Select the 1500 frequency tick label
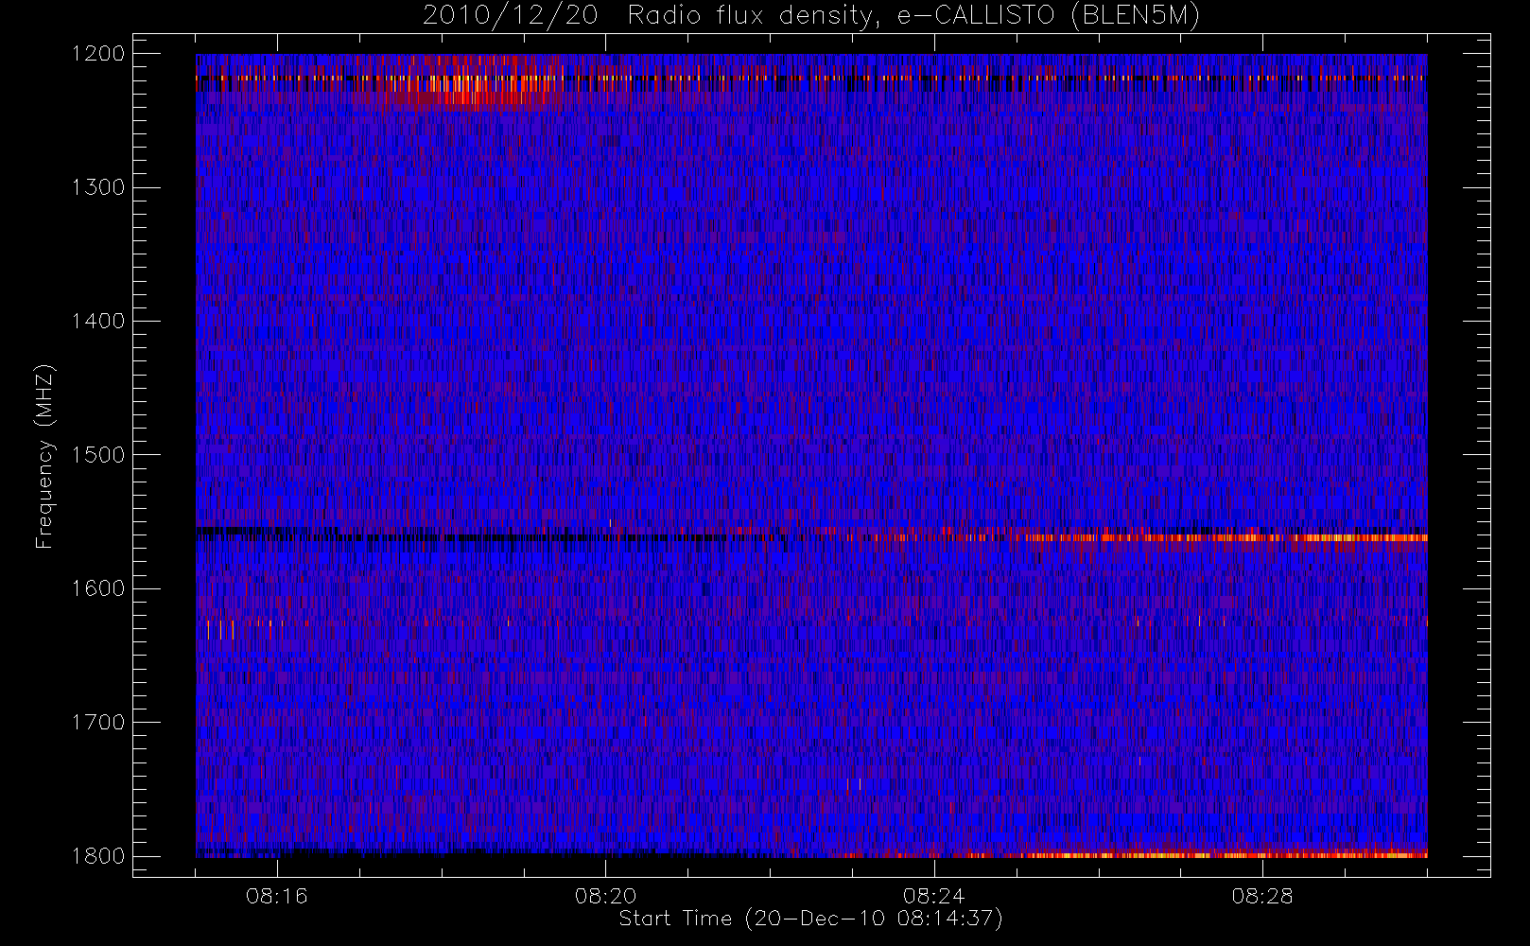The image size is (1530, 946). pos(98,455)
